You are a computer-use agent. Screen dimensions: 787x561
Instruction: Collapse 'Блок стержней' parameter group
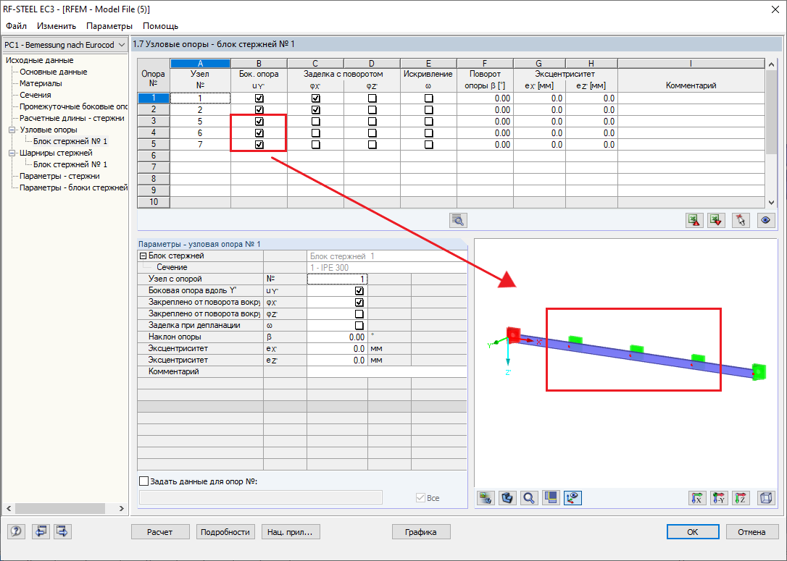click(143, 256)
